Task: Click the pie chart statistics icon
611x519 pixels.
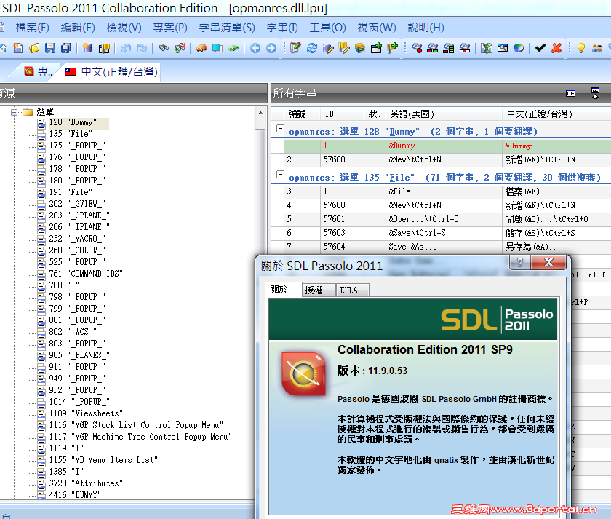Action: pos(519,48)
